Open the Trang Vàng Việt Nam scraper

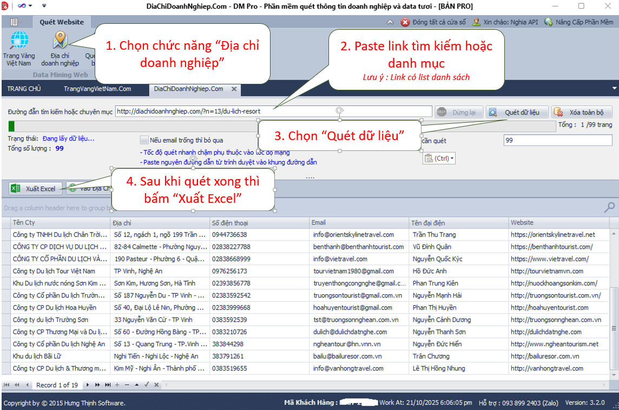[19, 48]
